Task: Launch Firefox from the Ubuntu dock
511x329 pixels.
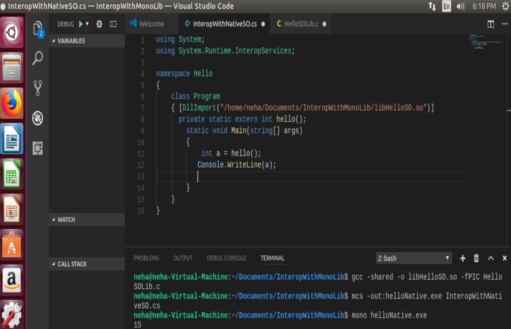Action: coord(12,103)
